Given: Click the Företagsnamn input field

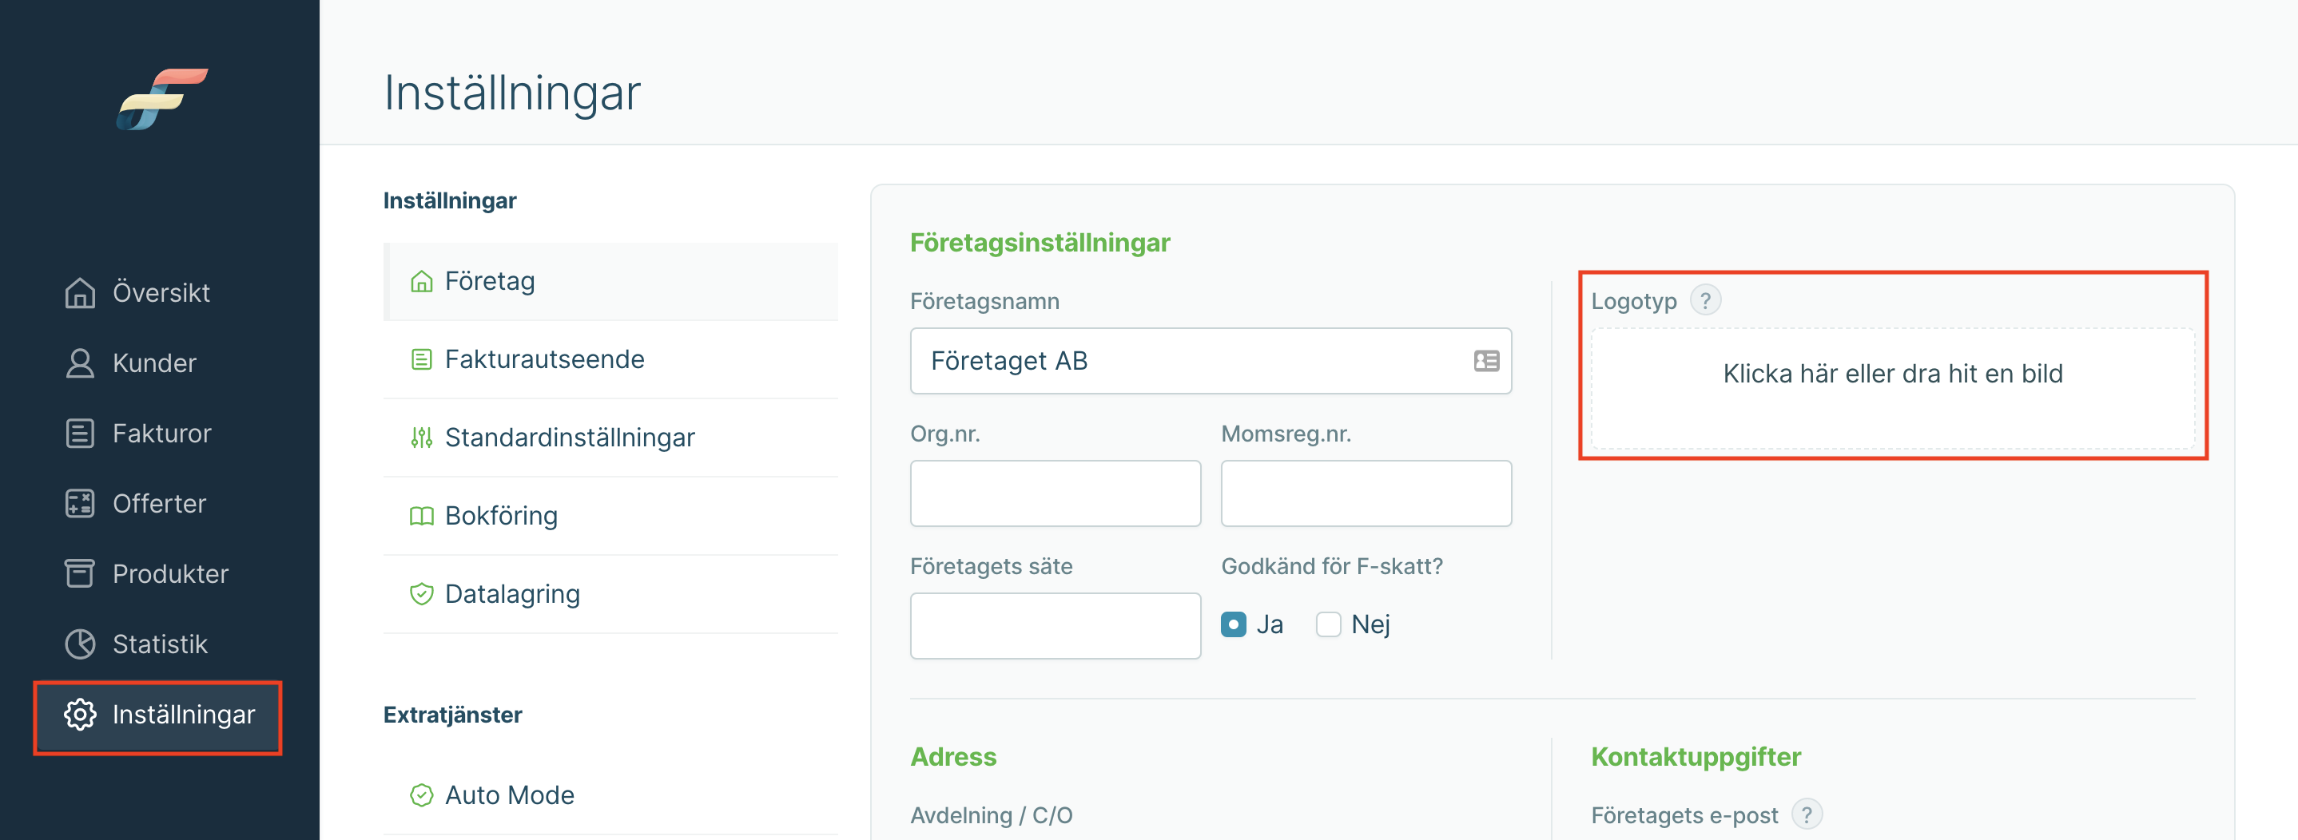Looking at the screenshot, I should coord(1211,360).
